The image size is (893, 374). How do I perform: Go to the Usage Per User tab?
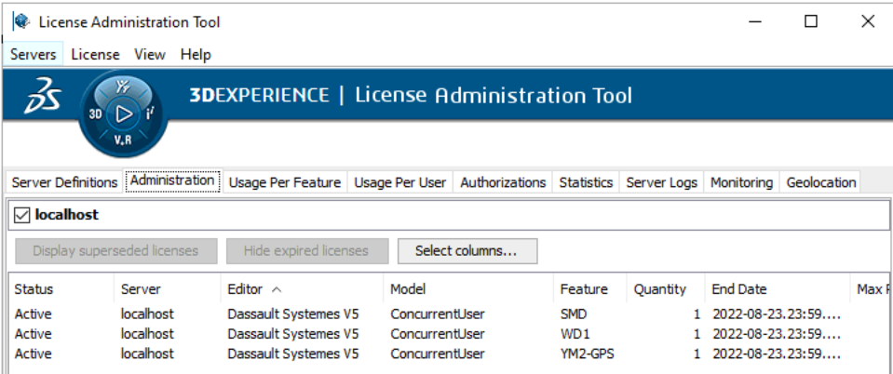399,182
